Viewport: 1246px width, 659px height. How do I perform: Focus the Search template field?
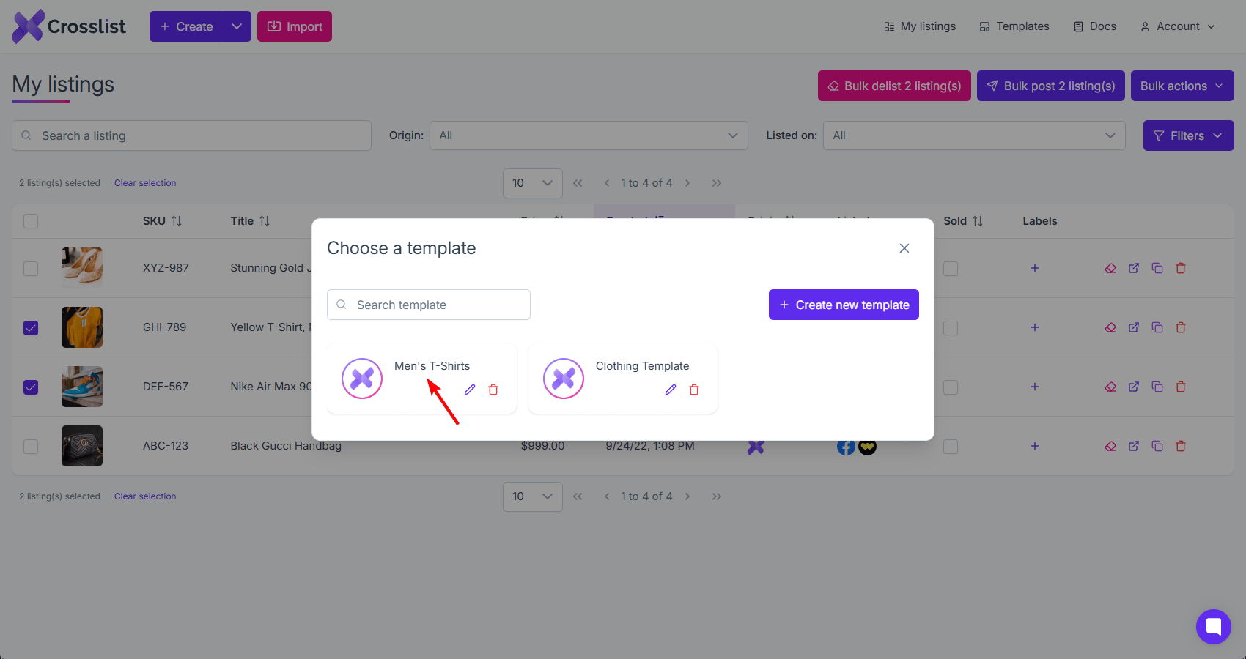429,305
